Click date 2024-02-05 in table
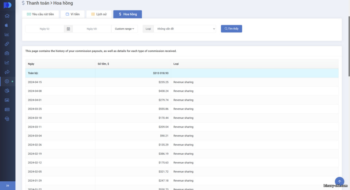 point(35,172)
